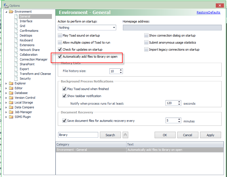Screen dimensions: 227x177
Task: Click the page icon beside Grid
Action: pos(16,26)
